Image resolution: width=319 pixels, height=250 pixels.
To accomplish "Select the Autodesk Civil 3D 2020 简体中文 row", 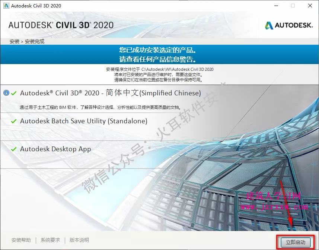I will pos(159,98).
